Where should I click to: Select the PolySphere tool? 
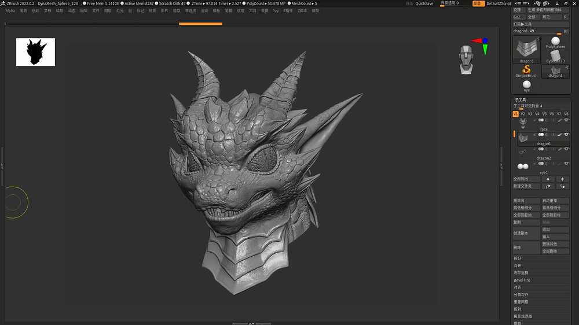coord(555,43)
